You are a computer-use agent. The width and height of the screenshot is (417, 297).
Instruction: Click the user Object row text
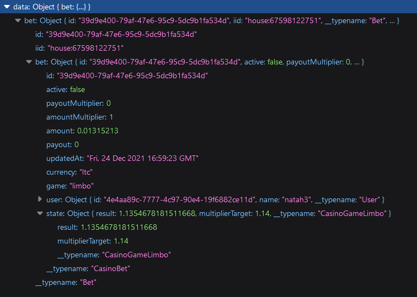pyautogui.click(x=216, y=200)
